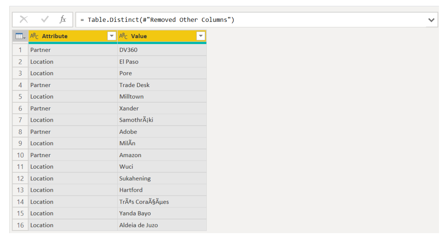This screenshot has width=448, height=239.
Task: Select row number 16
Action: click(x=20, y=225)
